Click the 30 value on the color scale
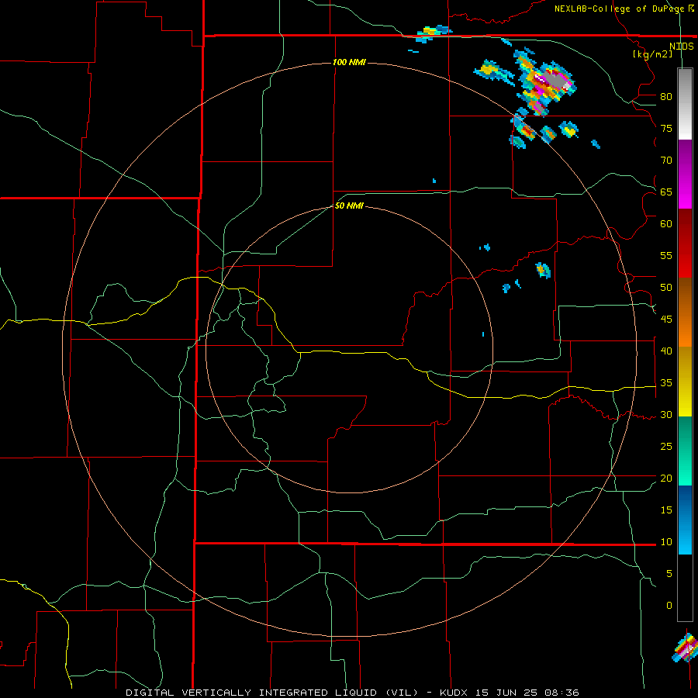Screen dimensions: 698x698 click(x=666, y=414)
